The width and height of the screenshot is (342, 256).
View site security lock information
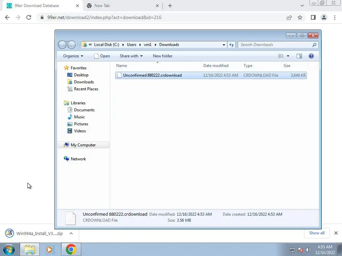click(x=42, y=17)
